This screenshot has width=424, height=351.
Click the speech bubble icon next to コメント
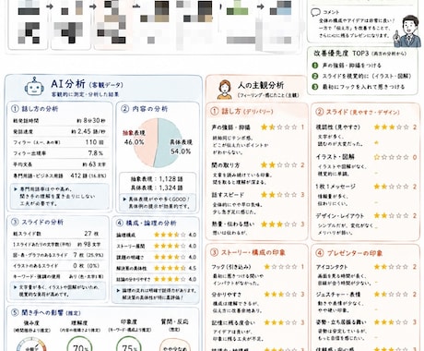(315, 12)
